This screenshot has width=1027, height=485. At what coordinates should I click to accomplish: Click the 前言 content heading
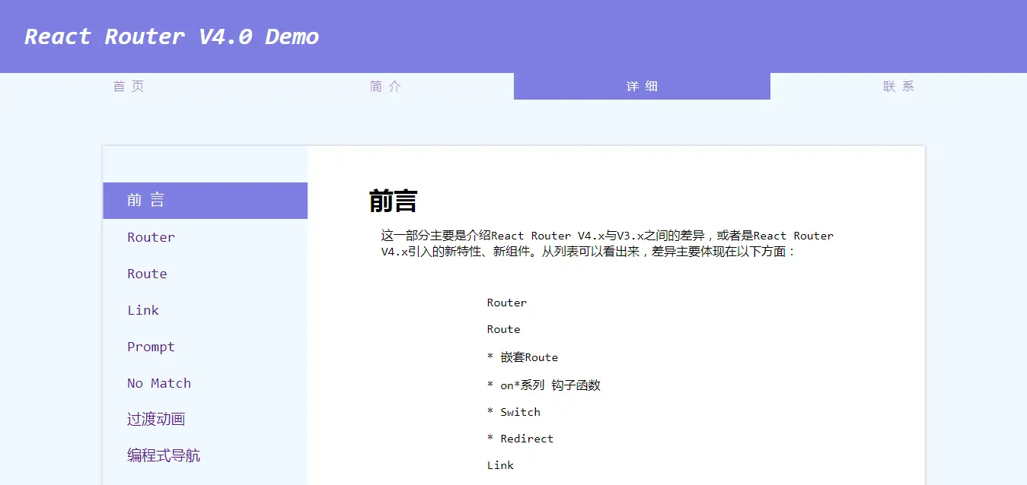point(393,201)
